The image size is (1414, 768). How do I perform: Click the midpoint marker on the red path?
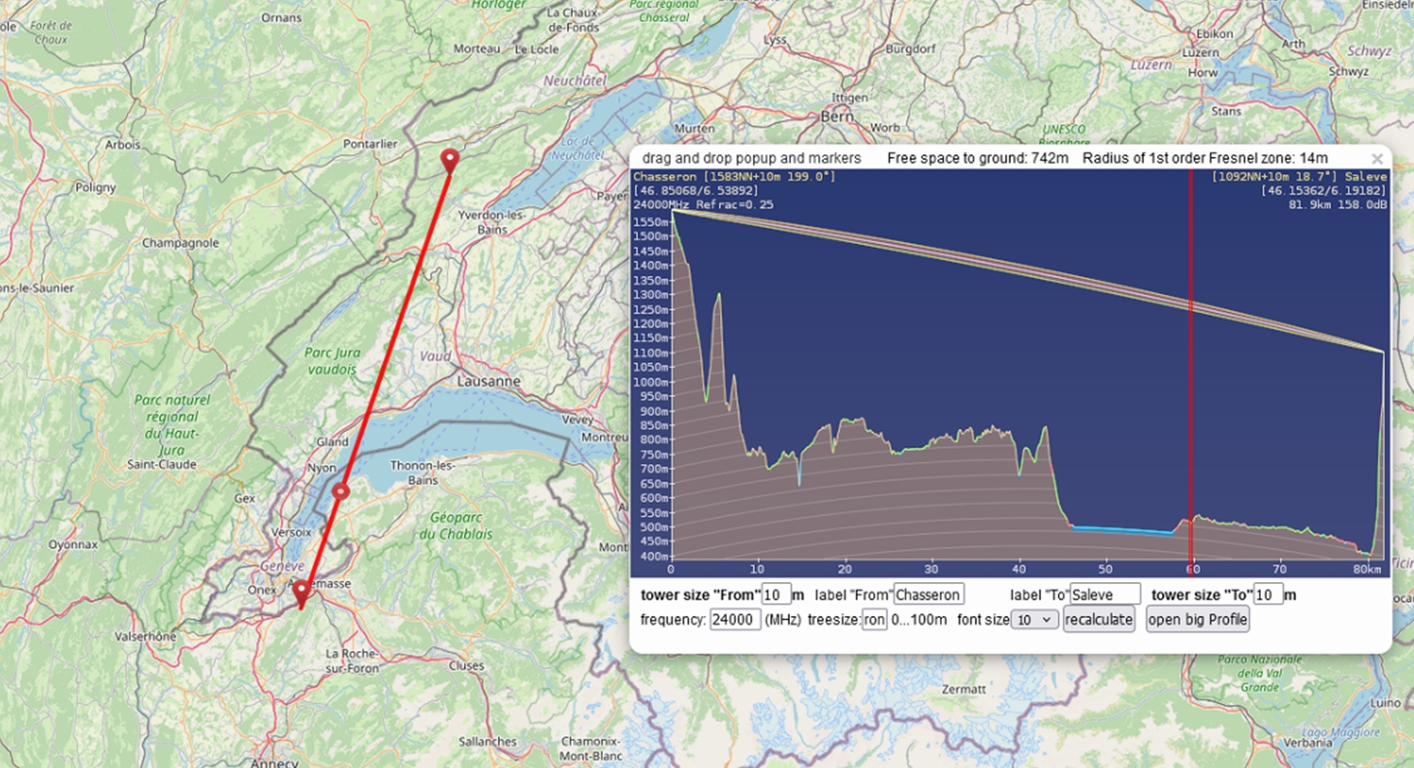coord(340,491)
